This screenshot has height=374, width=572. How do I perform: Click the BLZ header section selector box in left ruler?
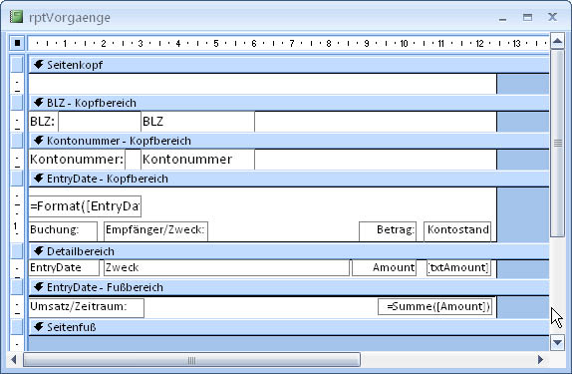point(17,103)
